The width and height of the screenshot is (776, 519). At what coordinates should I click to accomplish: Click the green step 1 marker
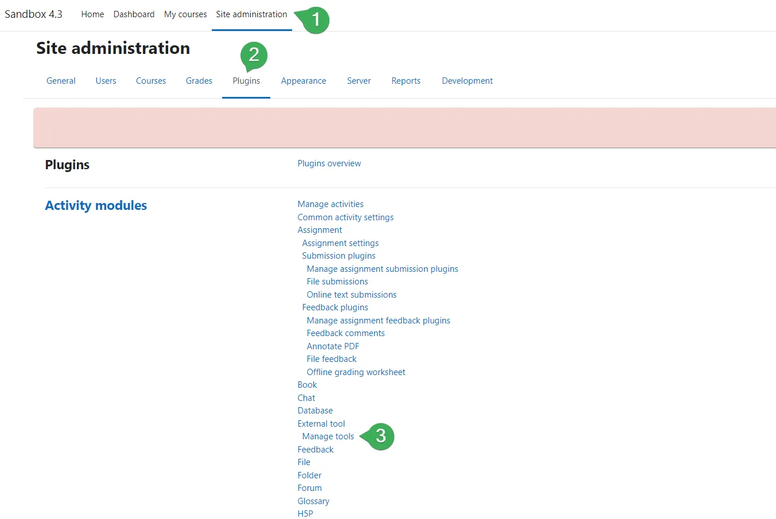click(x=315, y=20)
